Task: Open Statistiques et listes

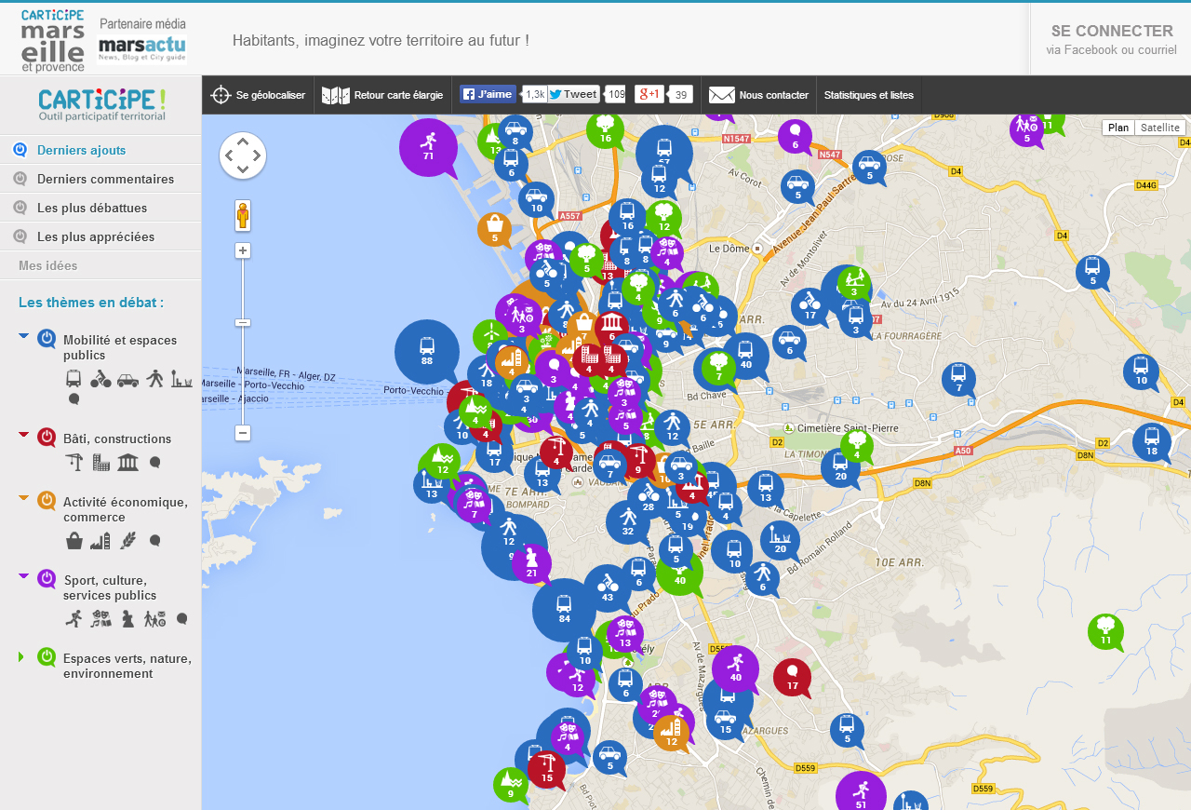Action: click(x=868, y=95)
